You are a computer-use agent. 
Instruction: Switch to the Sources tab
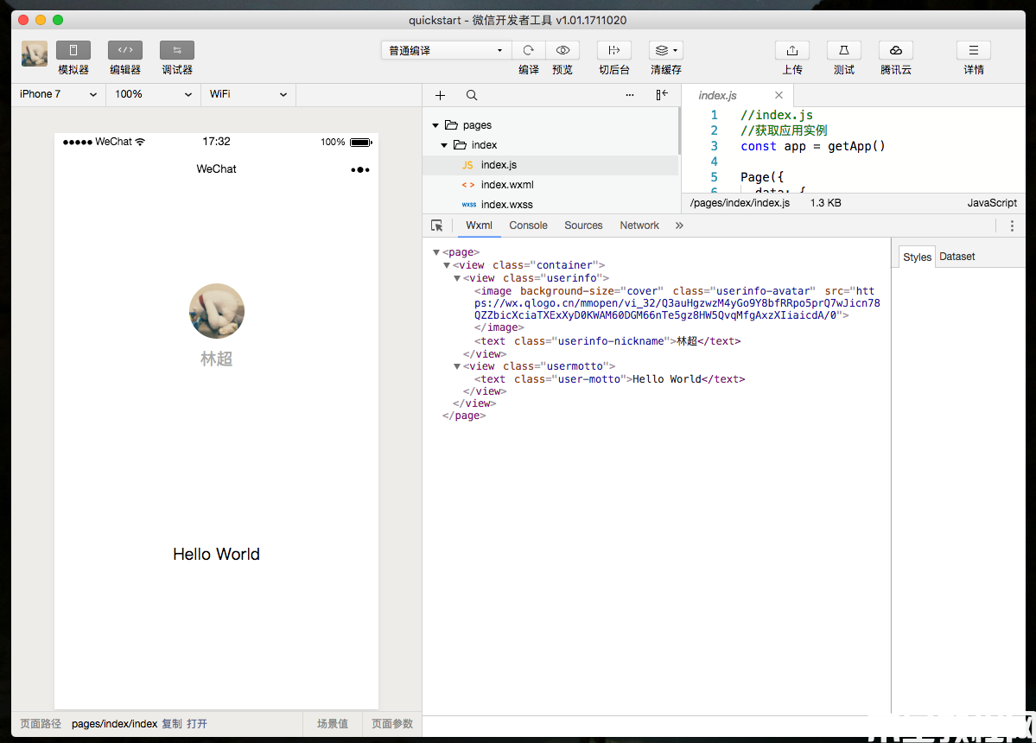pos(583,225)
